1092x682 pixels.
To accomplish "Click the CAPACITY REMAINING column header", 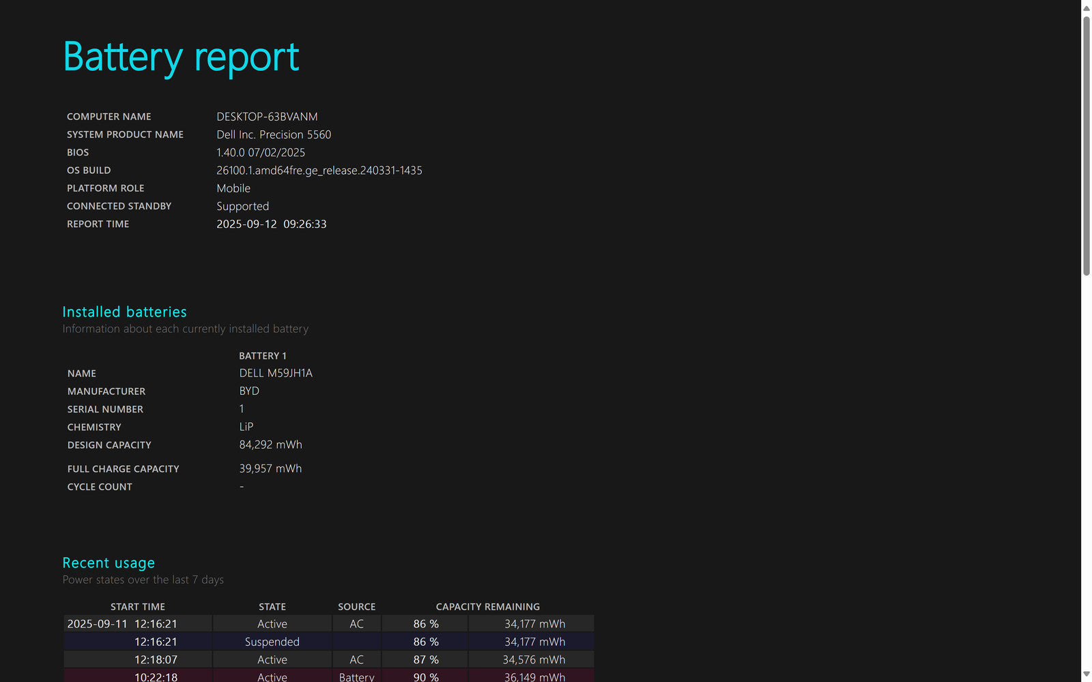I will point(487,606).
